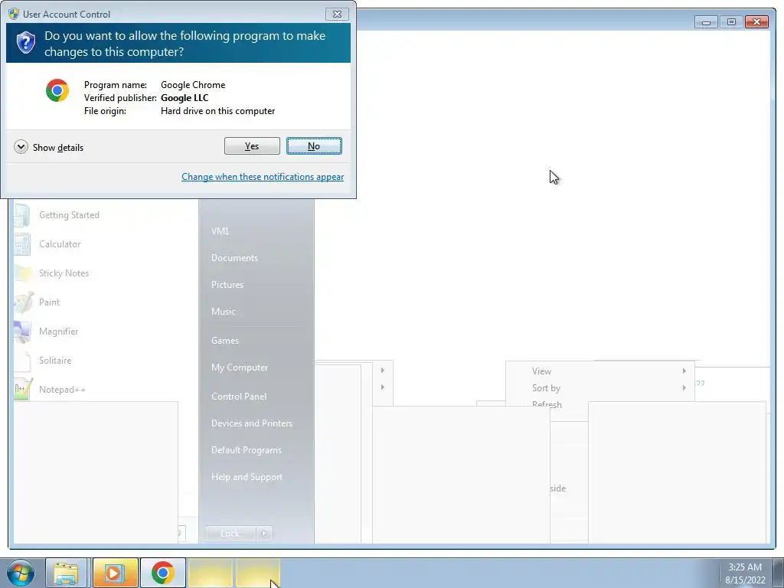Click the Lock button in Start menu

click(230, 534)
